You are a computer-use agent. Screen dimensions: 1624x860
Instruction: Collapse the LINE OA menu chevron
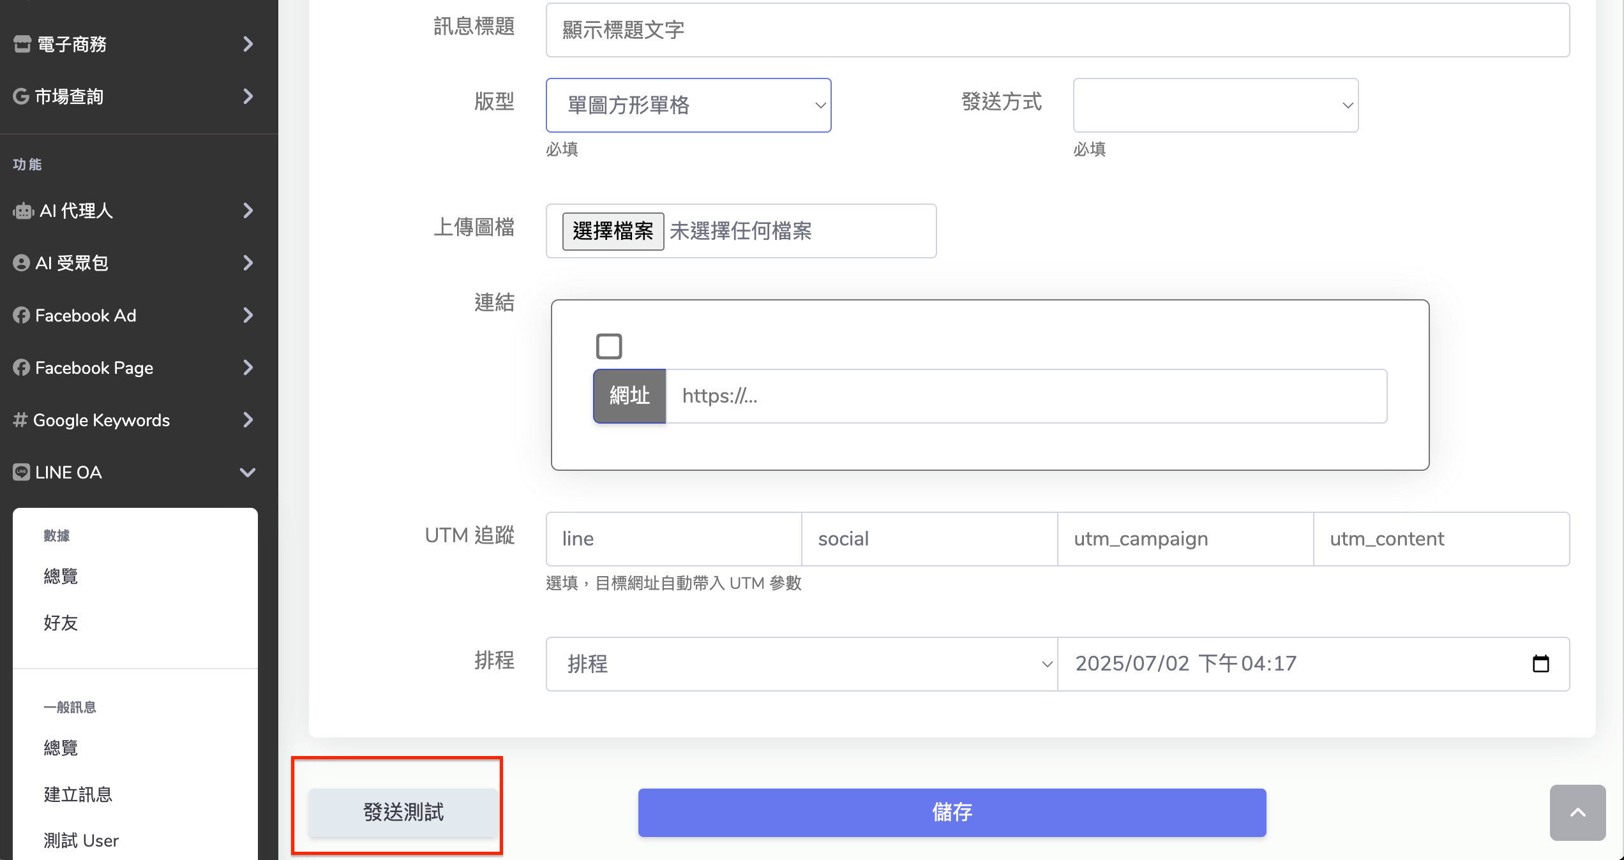pos(248,472)
